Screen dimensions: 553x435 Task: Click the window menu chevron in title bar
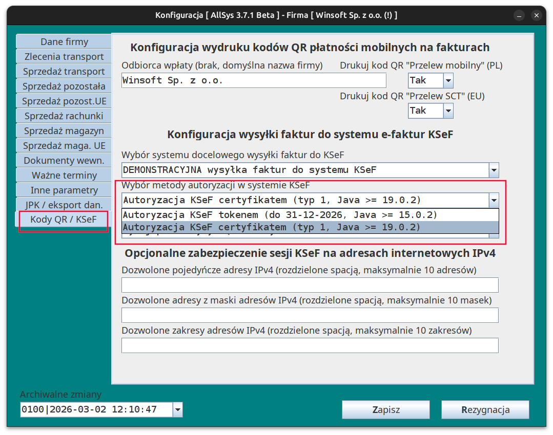click(x=520, y=15)
